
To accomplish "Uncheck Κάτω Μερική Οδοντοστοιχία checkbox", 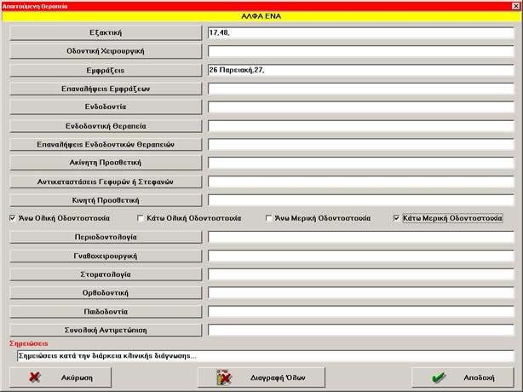I will (397, 218).
